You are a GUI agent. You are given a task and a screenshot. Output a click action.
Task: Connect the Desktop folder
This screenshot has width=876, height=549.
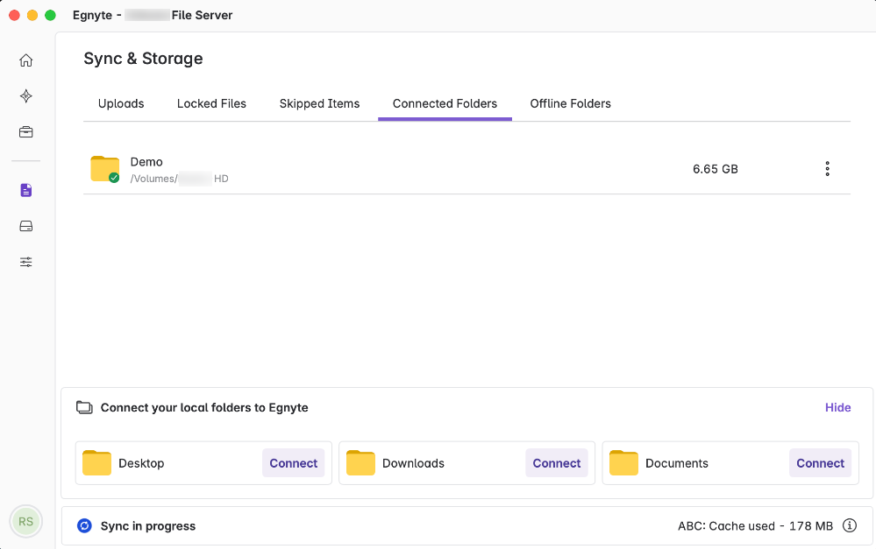(293, 463)
